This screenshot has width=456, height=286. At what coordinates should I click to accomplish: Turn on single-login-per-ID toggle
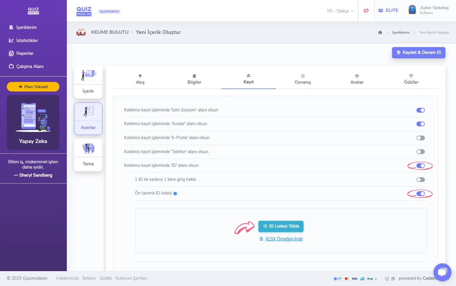(x=420, y=180)
